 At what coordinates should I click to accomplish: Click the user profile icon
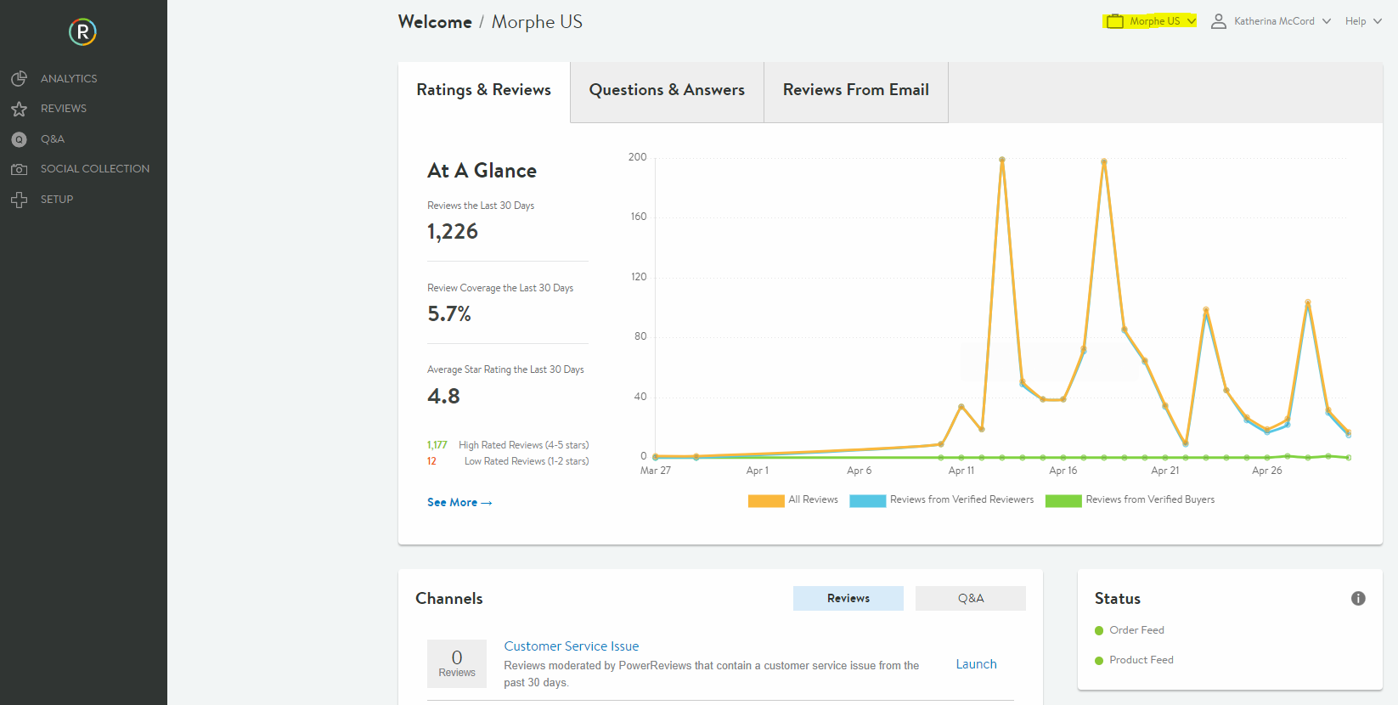[1219, 21]
